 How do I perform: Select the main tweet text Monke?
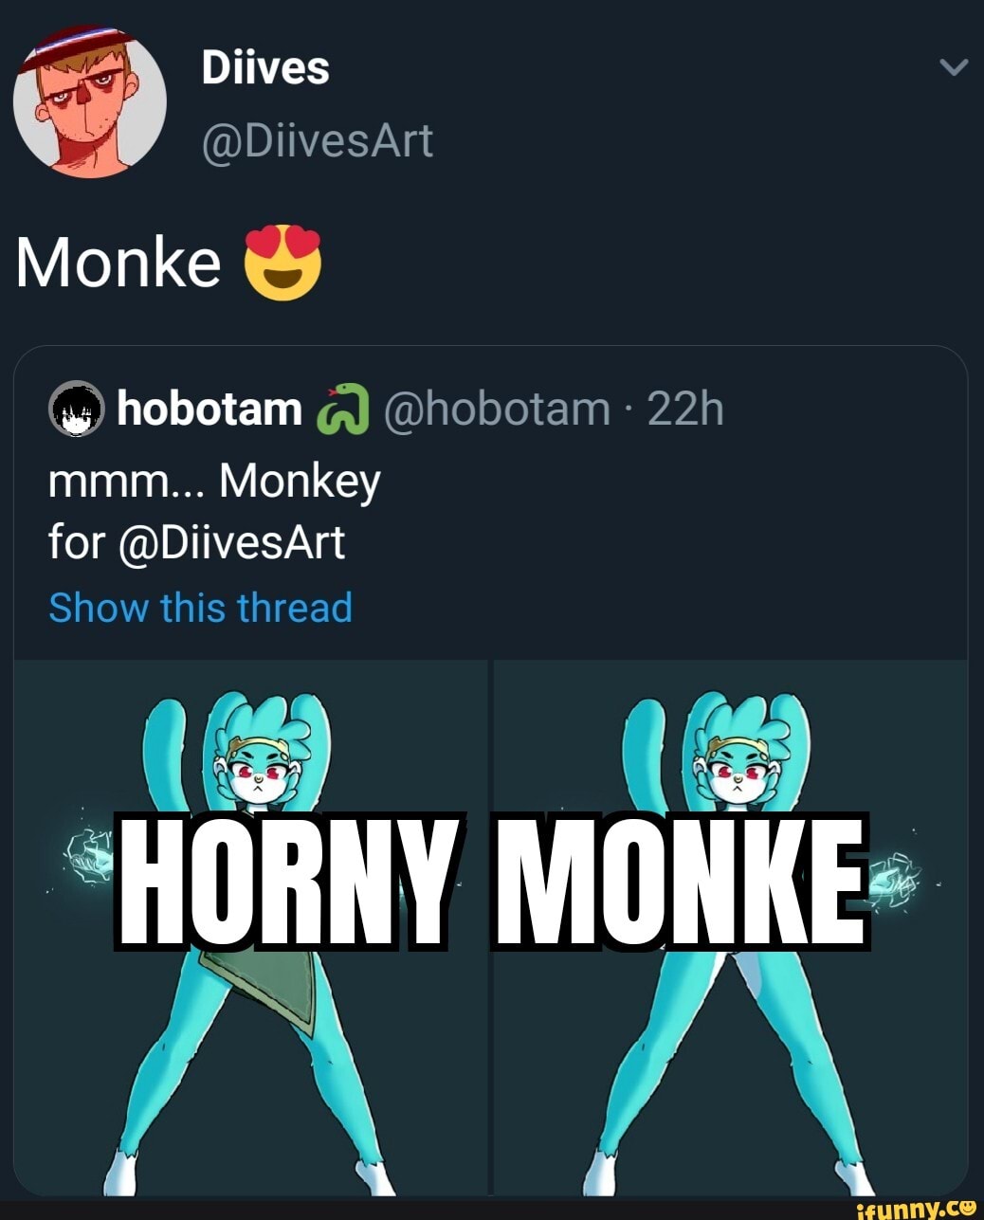[118, 262]
